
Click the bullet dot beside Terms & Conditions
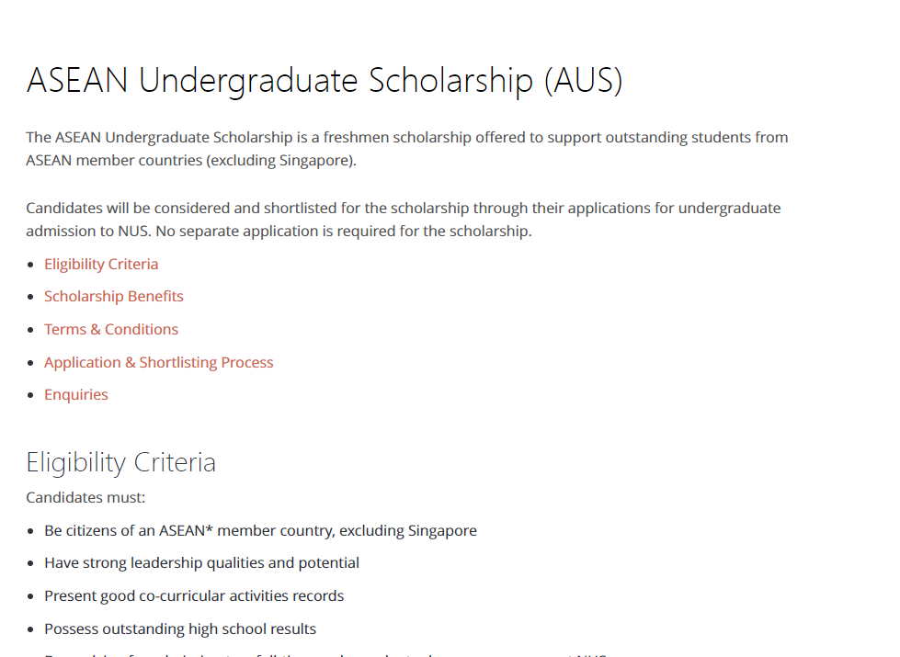coord(30,331)
